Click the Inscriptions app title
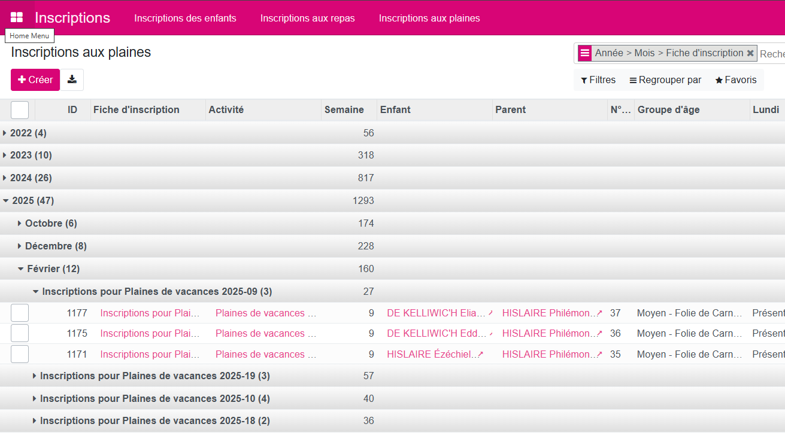 (x=72, y=18)
